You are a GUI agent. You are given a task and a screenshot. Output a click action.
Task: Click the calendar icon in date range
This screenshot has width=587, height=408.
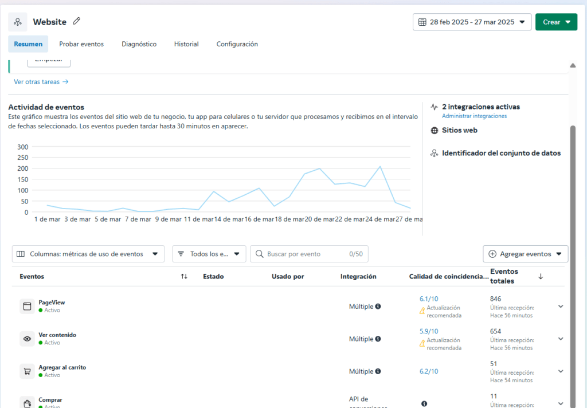tap(422, 22)
